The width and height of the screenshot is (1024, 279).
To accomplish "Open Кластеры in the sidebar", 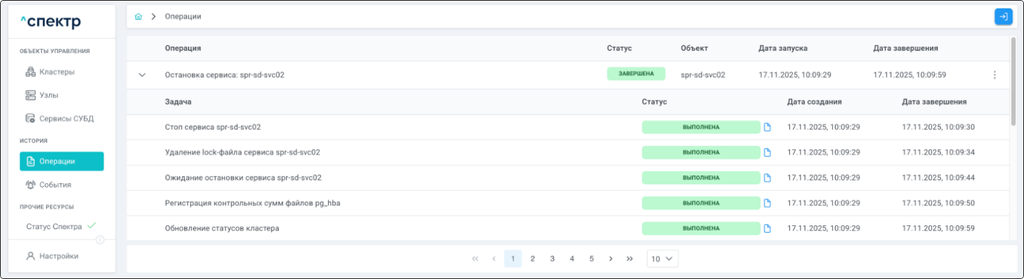I will (x=56, y=72).
